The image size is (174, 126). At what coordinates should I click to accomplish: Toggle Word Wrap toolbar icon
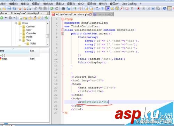coord(98,8)
